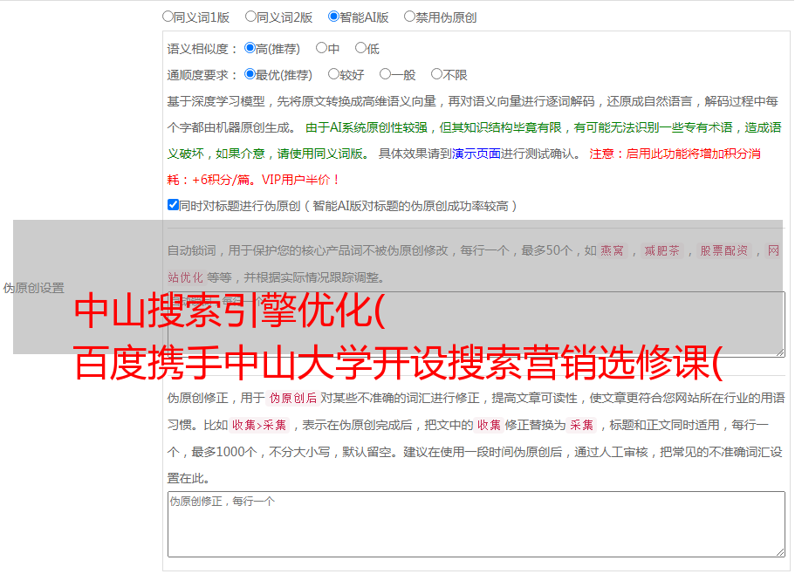Click the 收集>采集 example tag
Image resolution: width=795 pixels, height=574 pixels.
point(259,425)
